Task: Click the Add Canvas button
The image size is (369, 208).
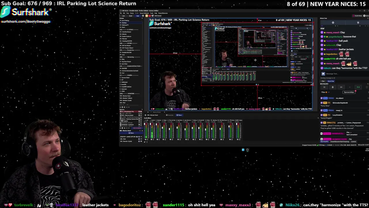Action: 158,16
